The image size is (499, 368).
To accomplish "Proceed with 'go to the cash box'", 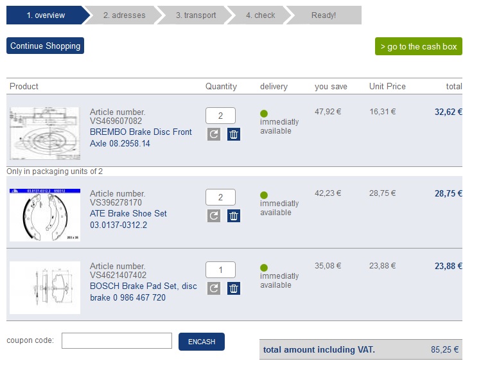I will tap(419, 46).
